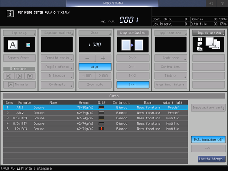Screen dimensions: 228x171
Task: Select the 2.000 zoom preset
Action: pyautogui.click(x=103, y=76)
